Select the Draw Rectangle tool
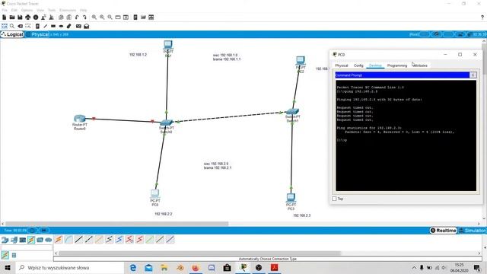 [x=53, y=26]
